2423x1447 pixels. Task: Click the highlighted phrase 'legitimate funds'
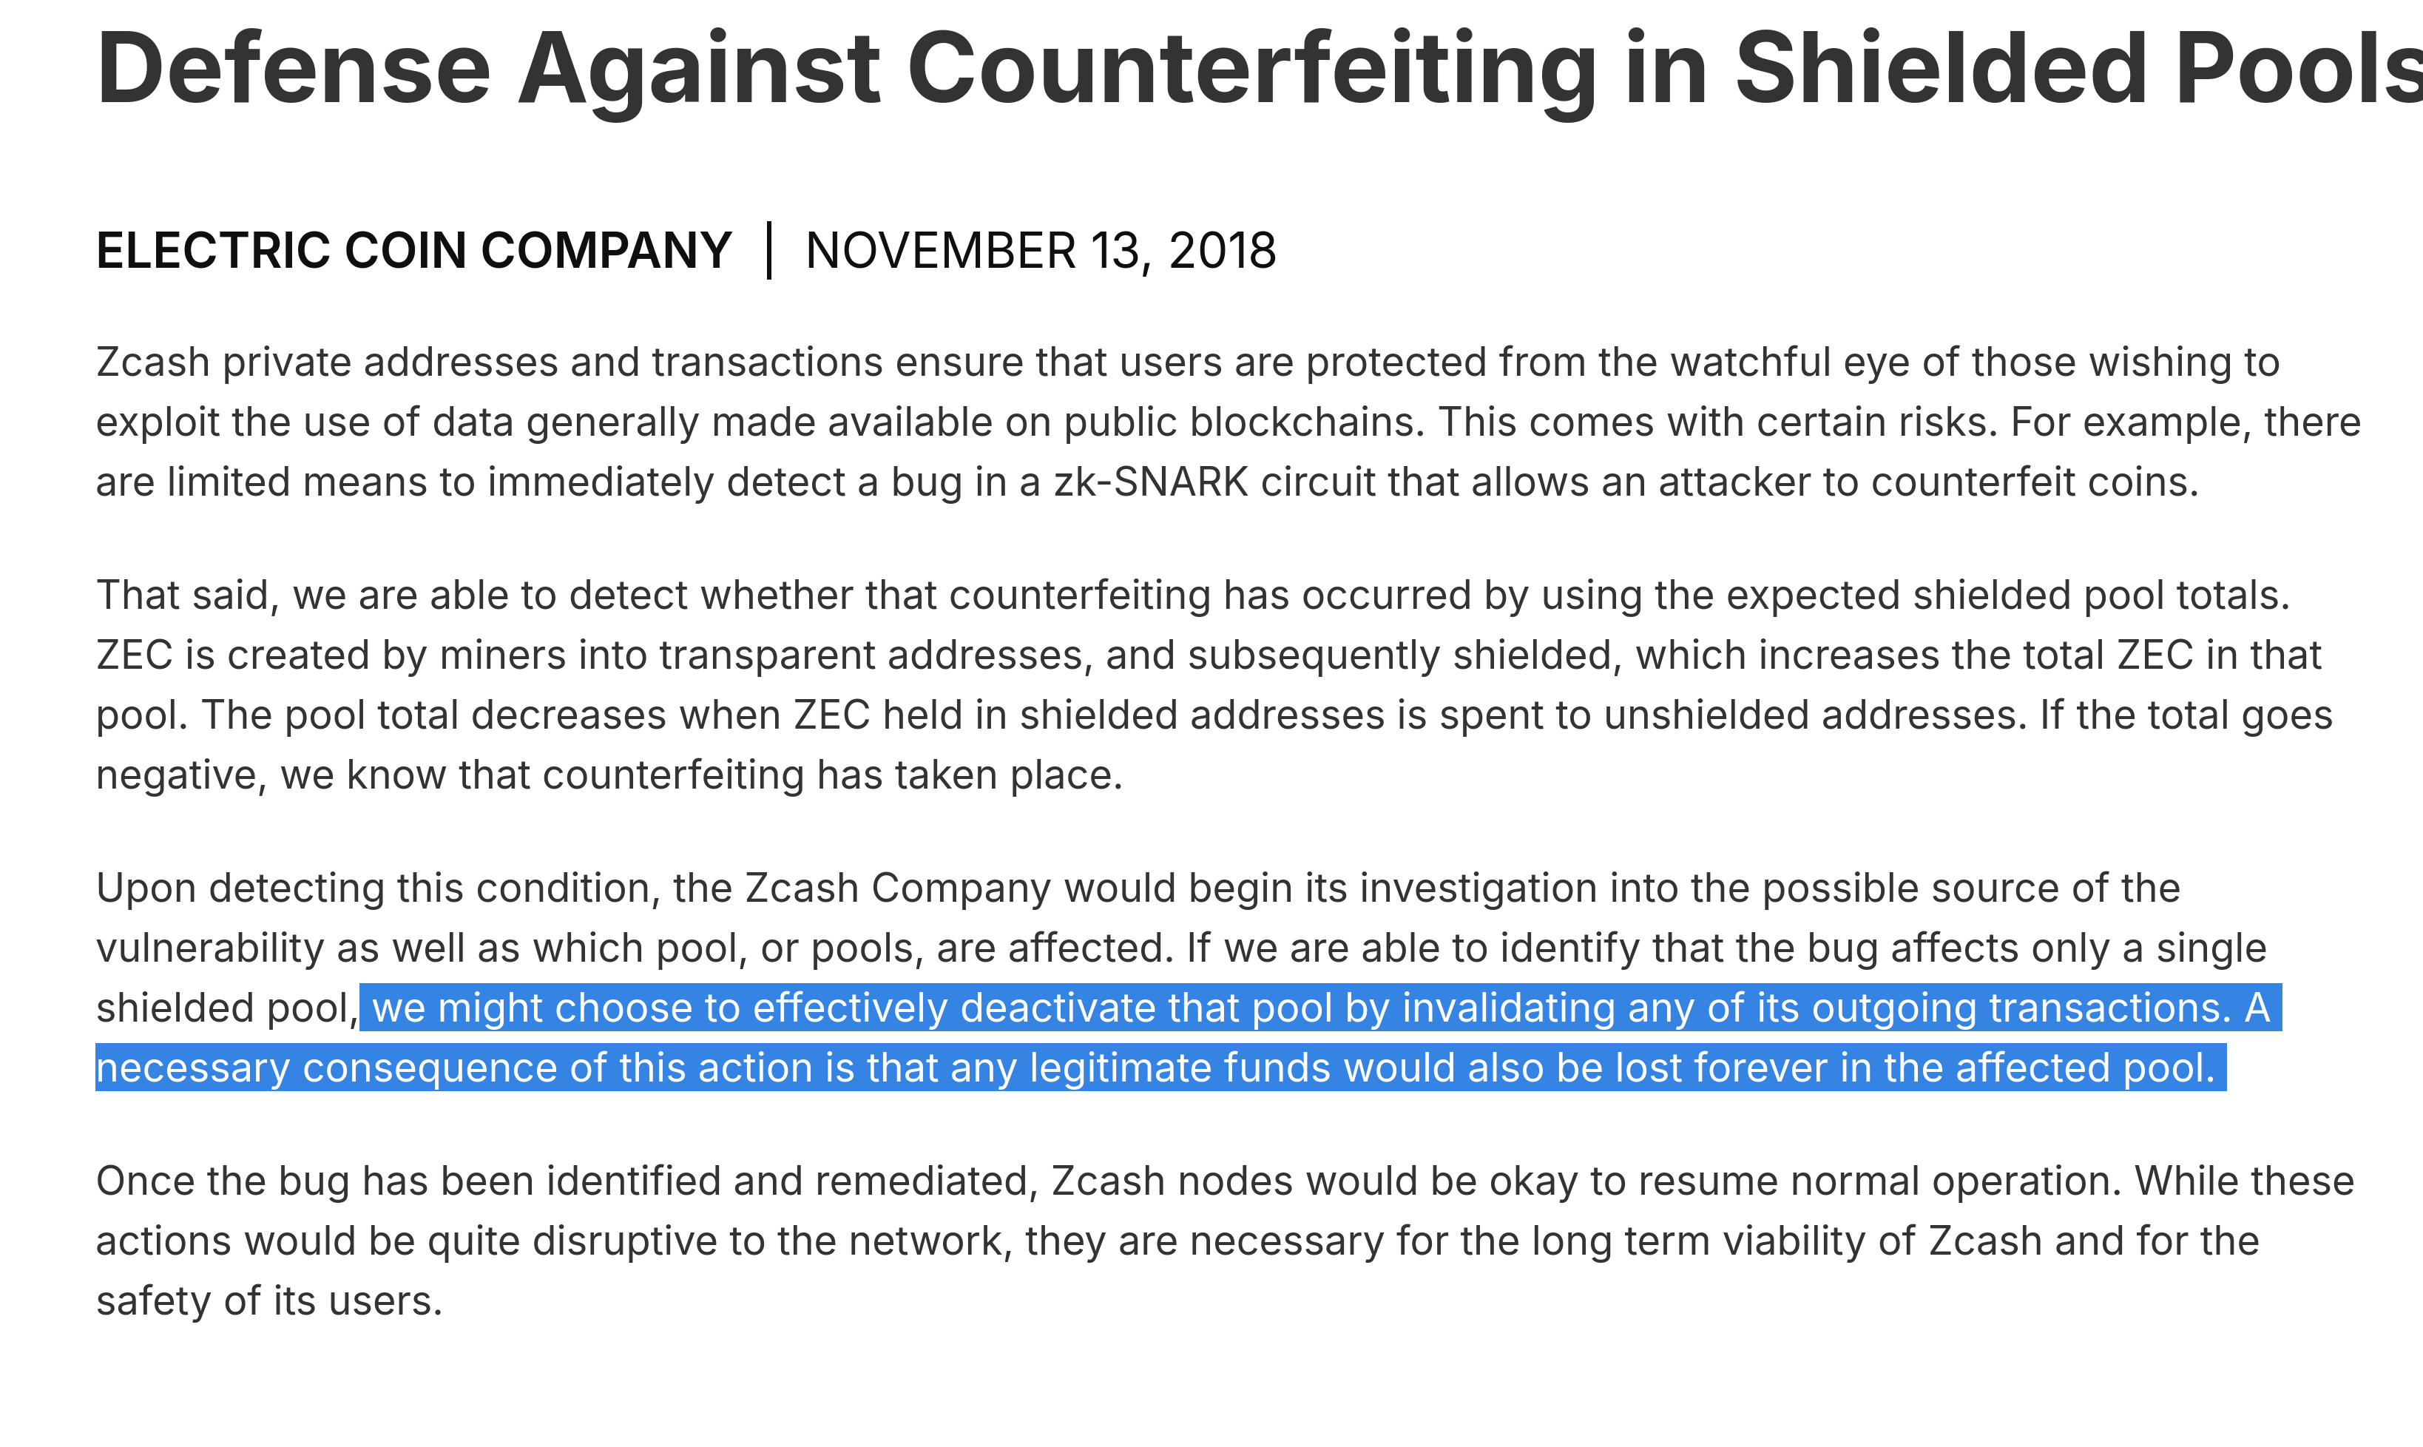[x=1180, y=1069]
